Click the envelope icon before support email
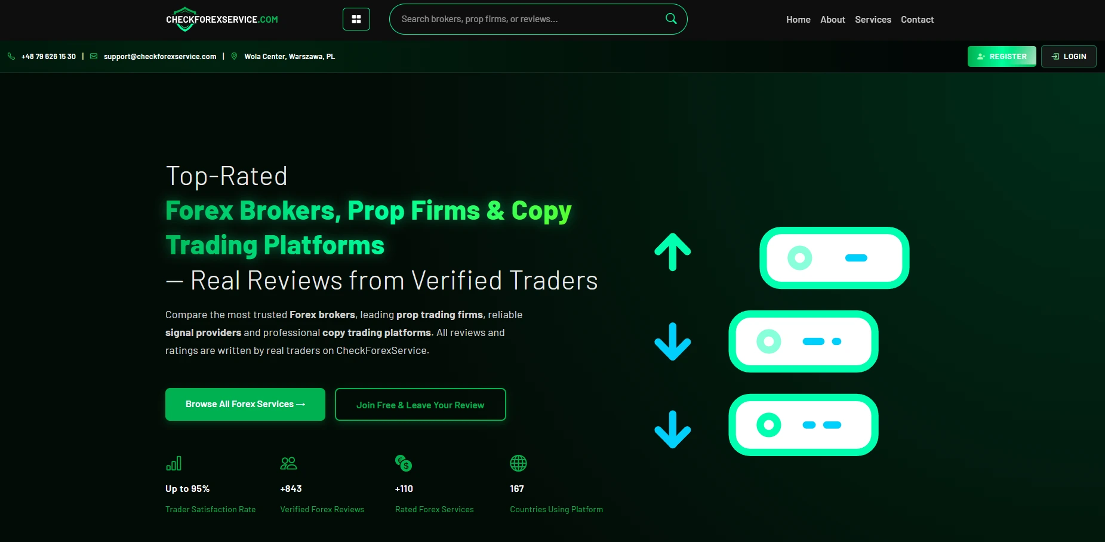This screenshot has width=1105, height=542. coord(94,56)
